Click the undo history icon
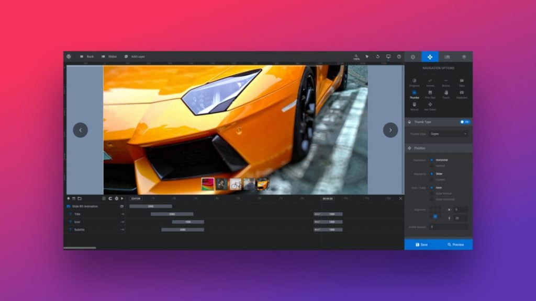Screen dimensions: 536x301 point(377,56)
